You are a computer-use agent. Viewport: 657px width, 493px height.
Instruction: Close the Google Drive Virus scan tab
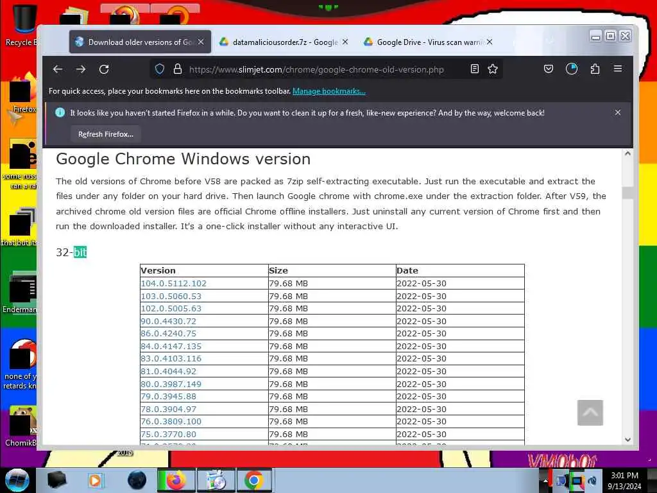[x=490, y=42]
